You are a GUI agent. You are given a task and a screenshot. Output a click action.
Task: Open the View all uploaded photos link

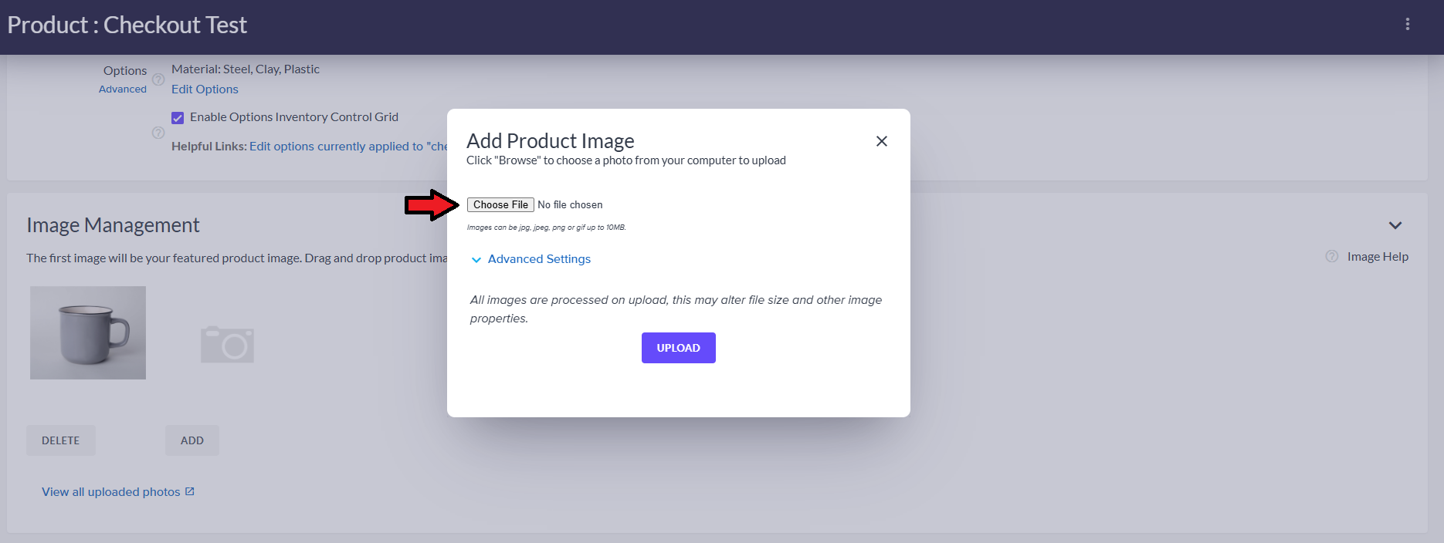point(110,492)
